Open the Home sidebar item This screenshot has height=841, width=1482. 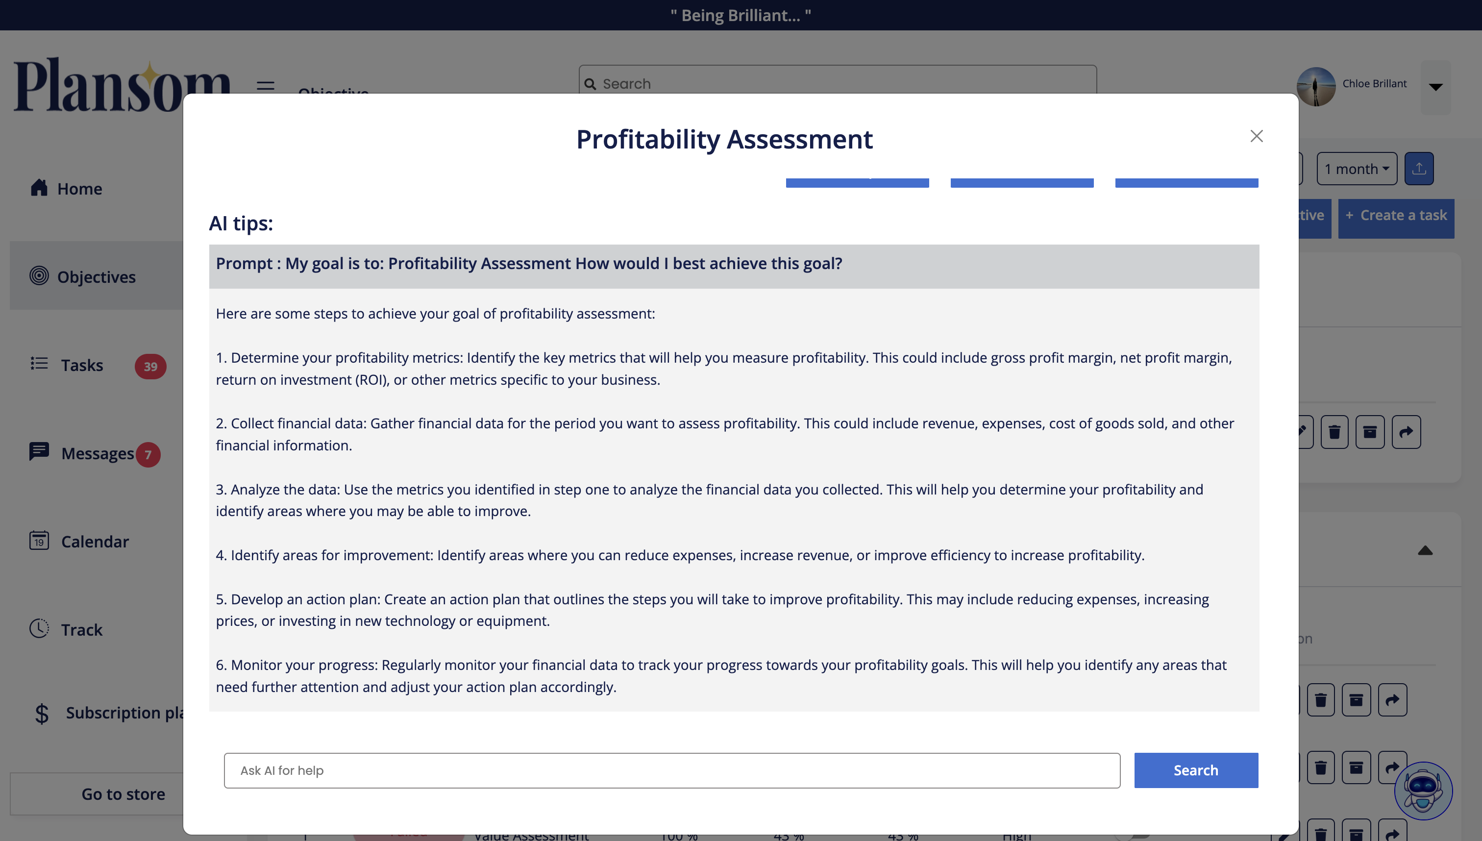coord(79,189)
